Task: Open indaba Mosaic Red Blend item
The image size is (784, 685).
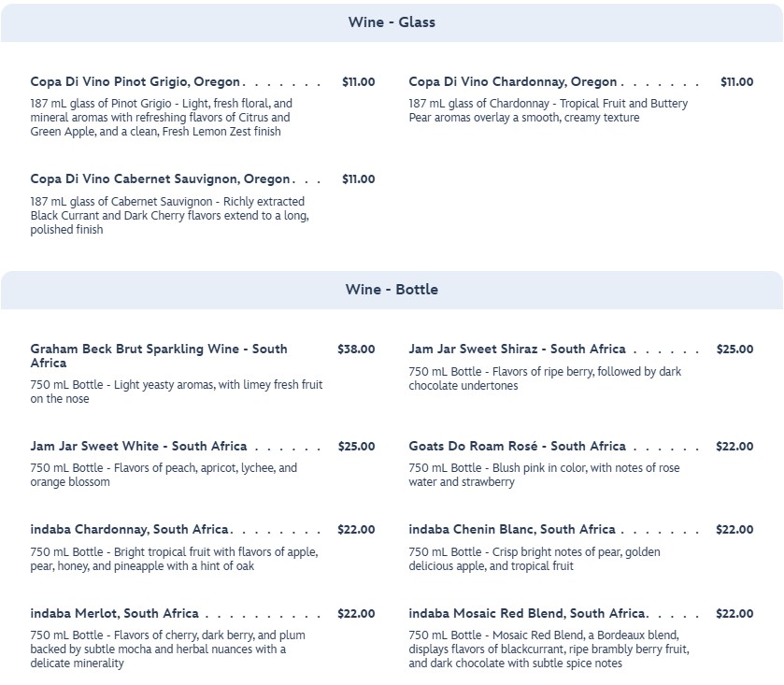Action: click(x=527, y=614)
